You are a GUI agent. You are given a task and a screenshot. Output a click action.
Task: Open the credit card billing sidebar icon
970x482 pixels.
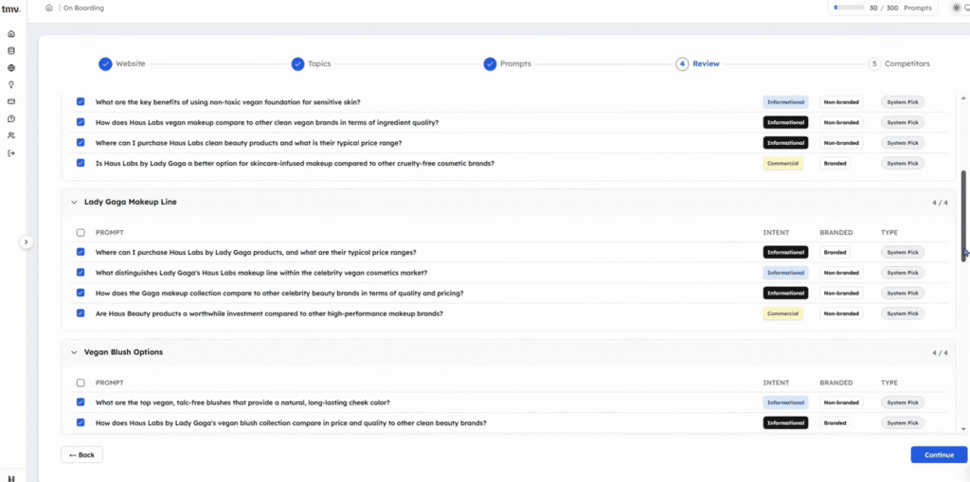(11, 101)
